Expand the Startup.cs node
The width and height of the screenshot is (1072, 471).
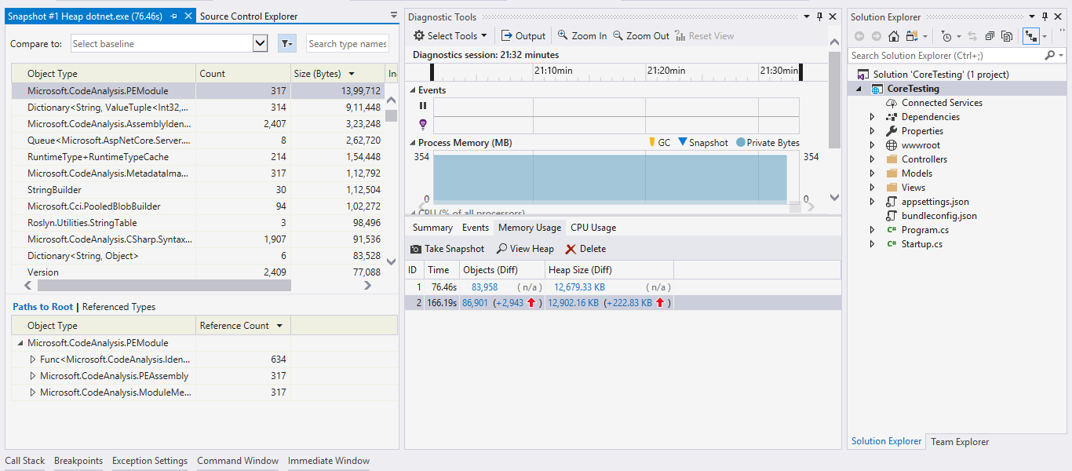(872, 244)
